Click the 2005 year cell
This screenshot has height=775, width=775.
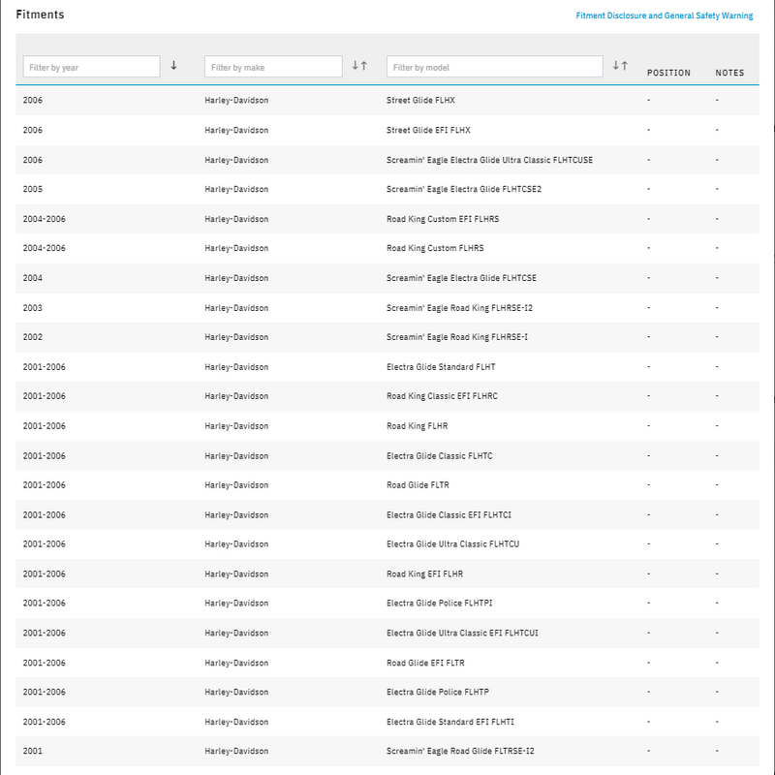(x=33, y=189)
